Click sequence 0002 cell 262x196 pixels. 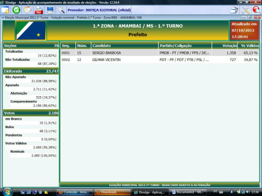65,60
